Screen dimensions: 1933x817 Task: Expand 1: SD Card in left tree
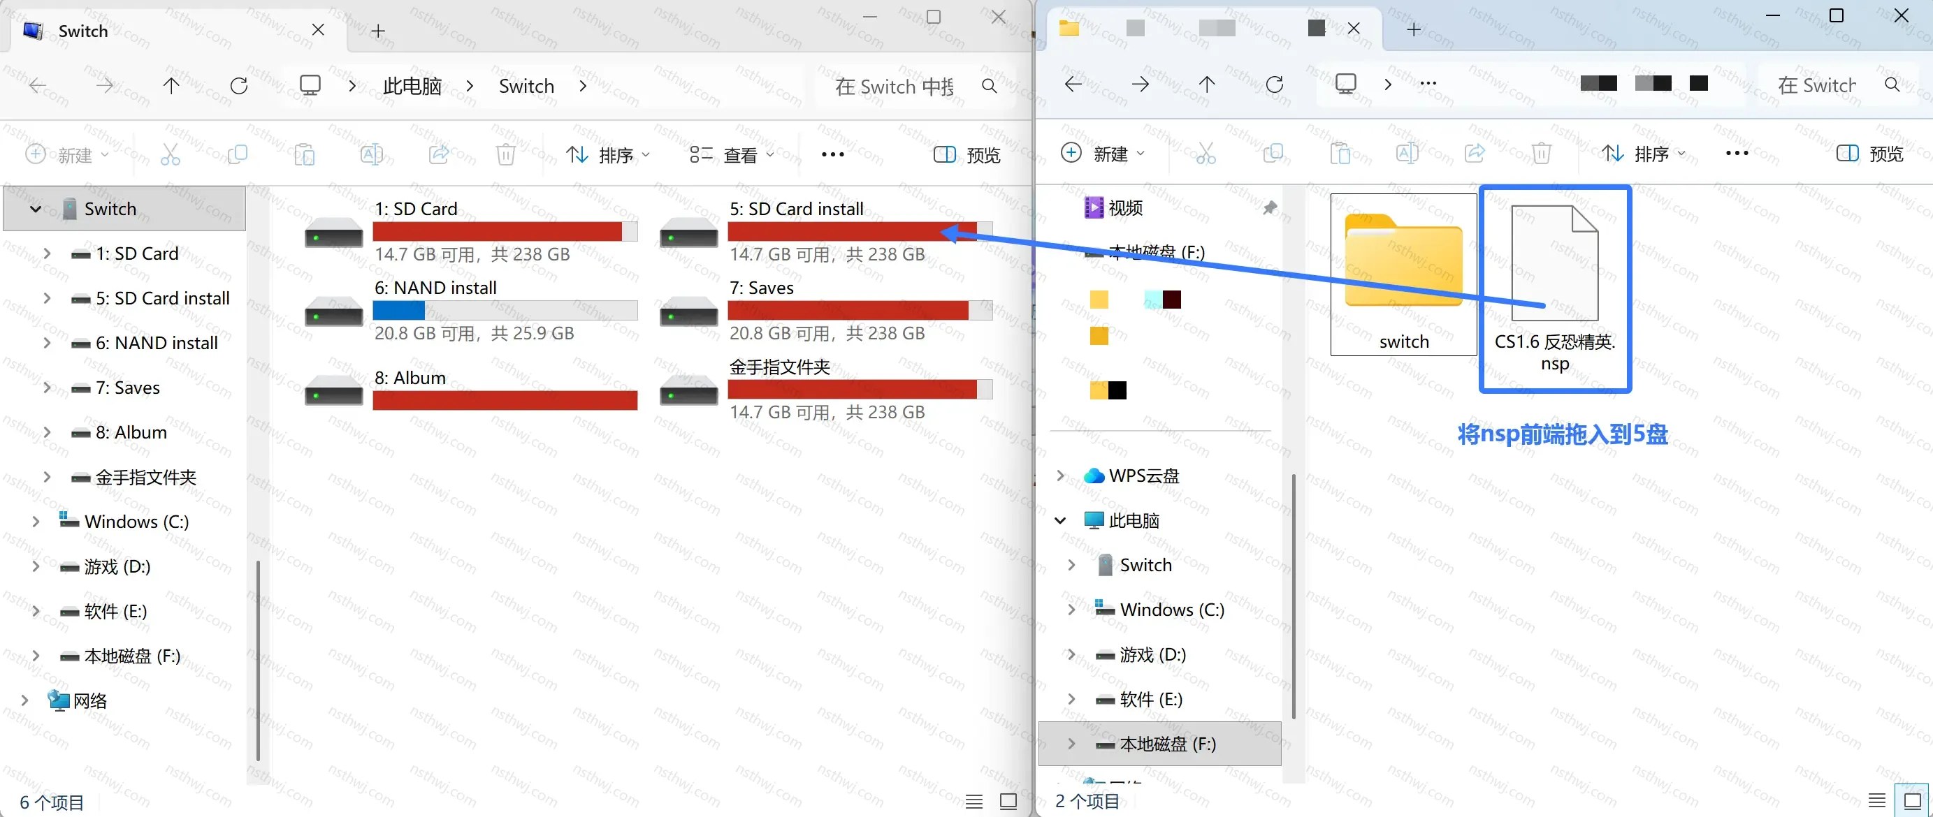point(48,253)
